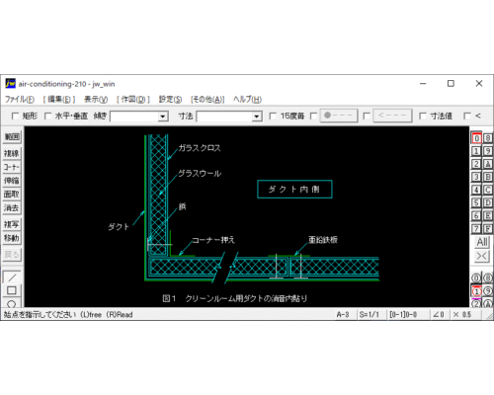This screenshot has height=395, width=494.
Task: Click the jw_win app icon in title bar
Action: pyautogui.click(x=10, y=84)
